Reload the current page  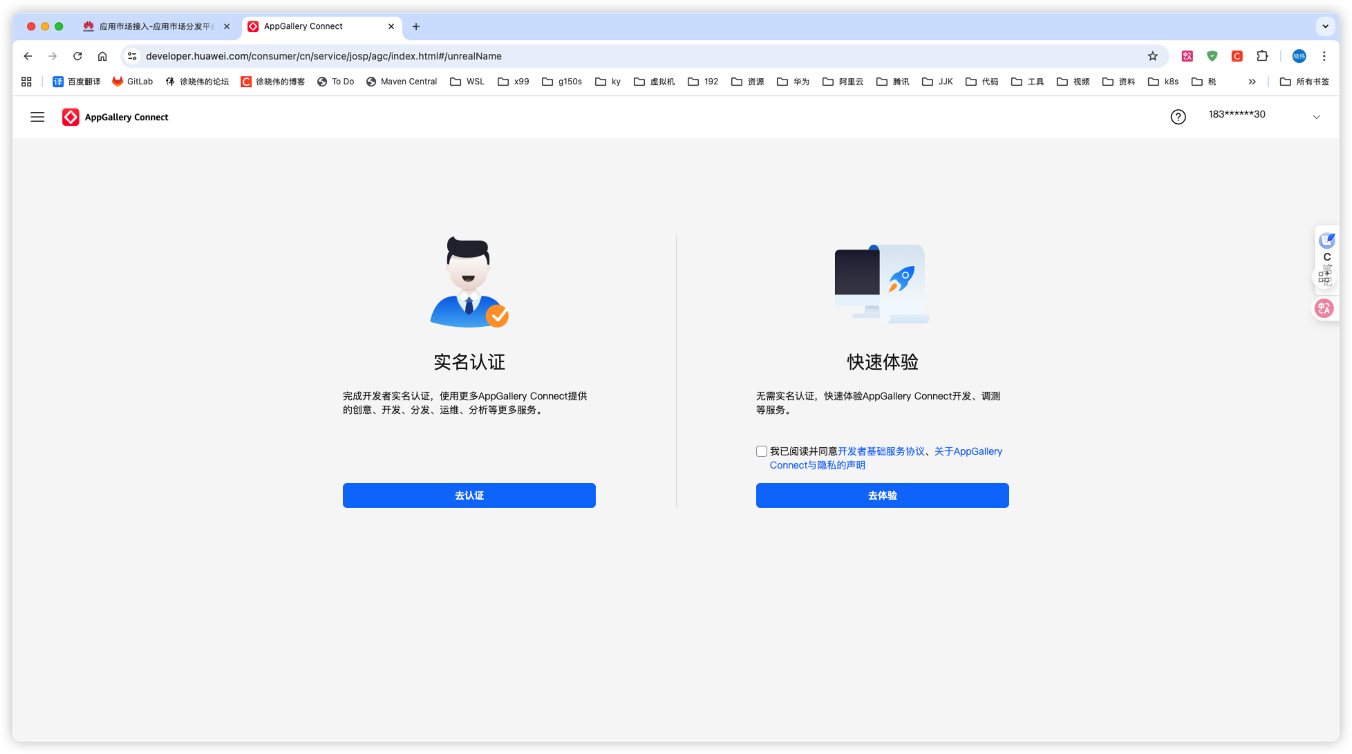(x=77, y=56)
